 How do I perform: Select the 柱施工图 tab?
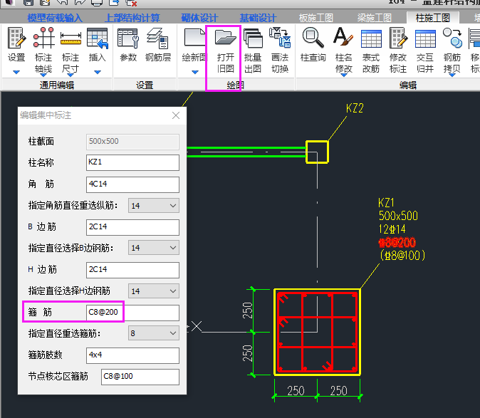click(x=433, y=18)
